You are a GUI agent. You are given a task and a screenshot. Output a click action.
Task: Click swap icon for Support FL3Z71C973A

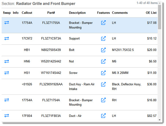[7, 38]
